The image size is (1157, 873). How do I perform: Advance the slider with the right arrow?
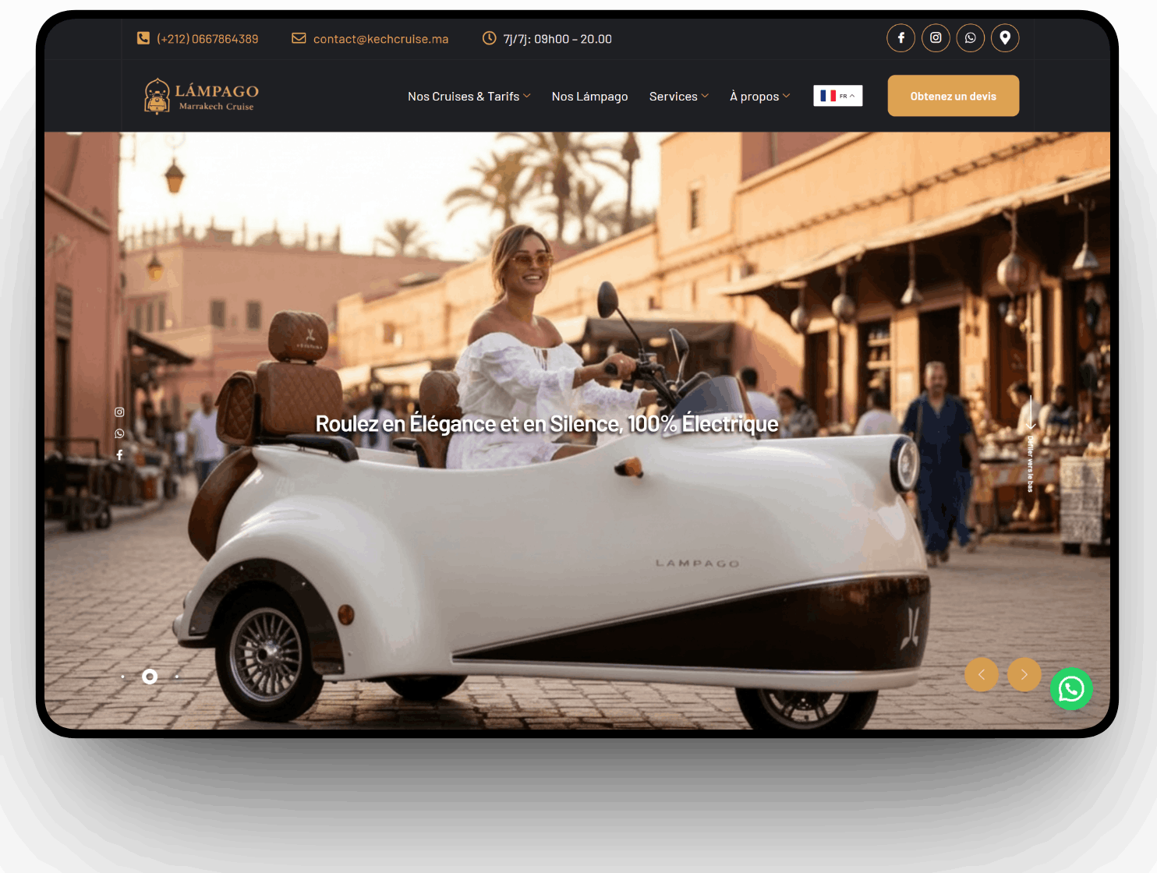tap(1024, 674)
